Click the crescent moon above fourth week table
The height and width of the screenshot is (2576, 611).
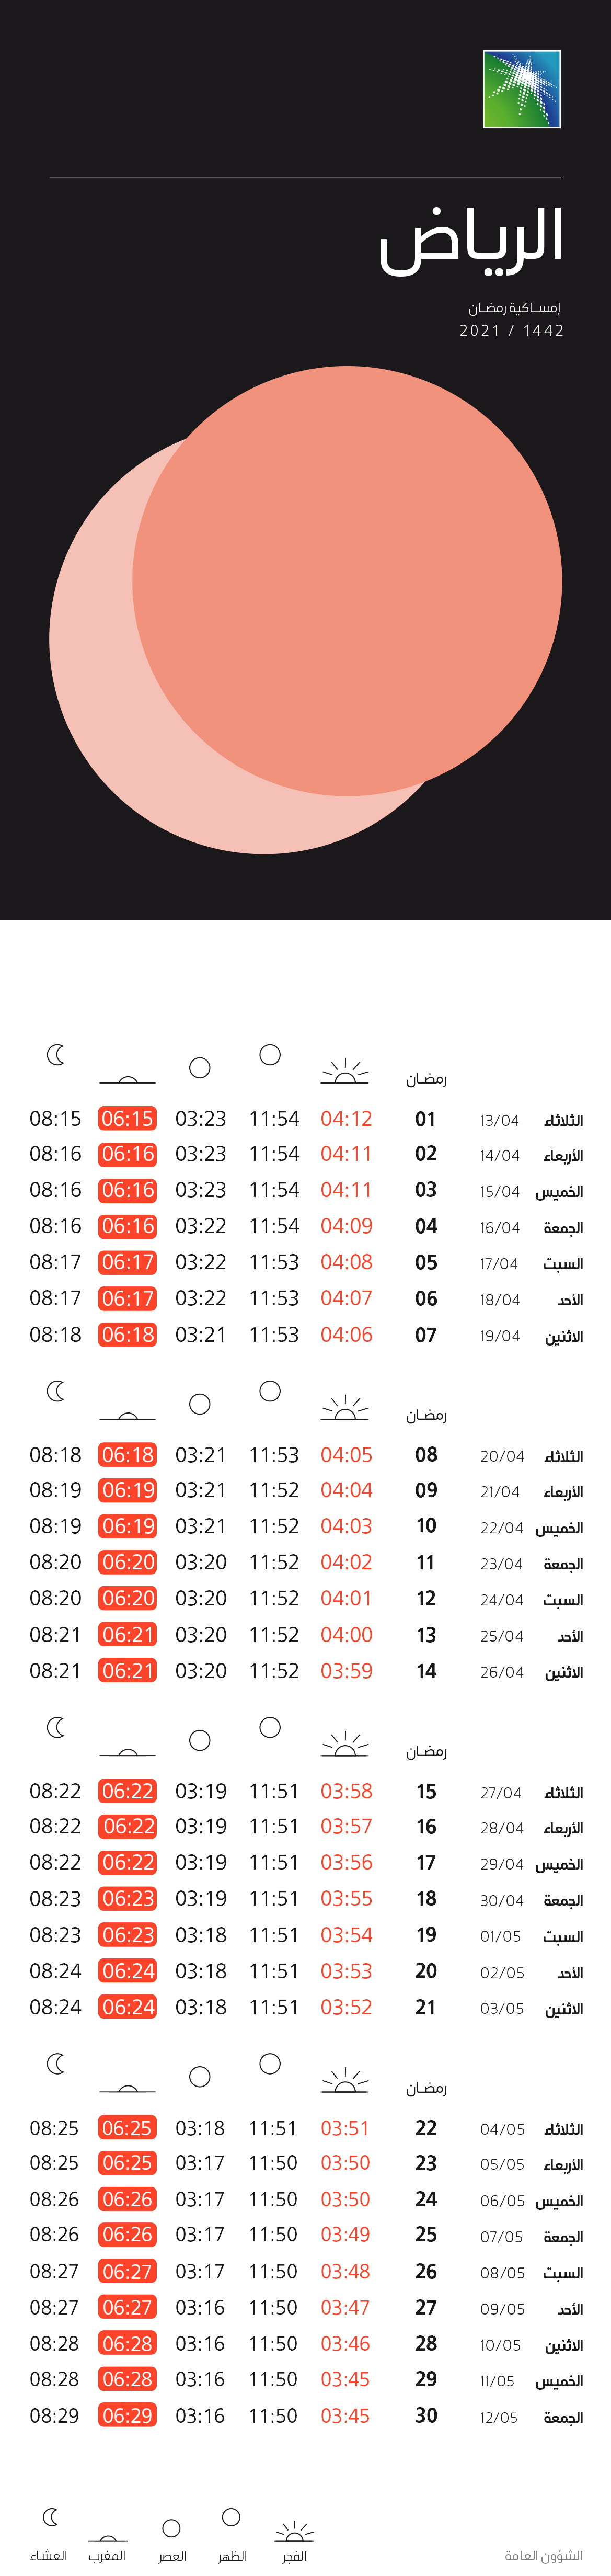[x=56, y=2063]
